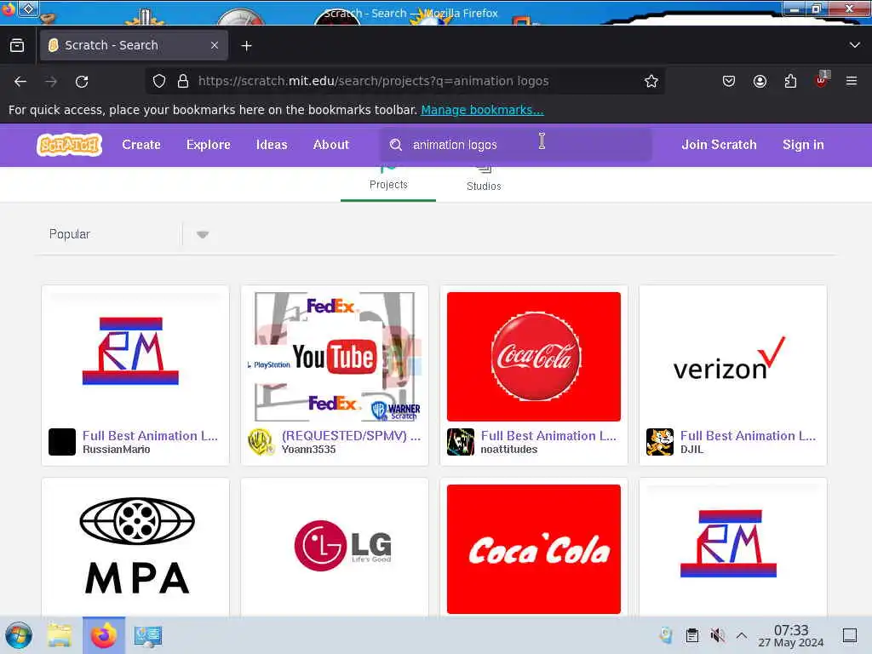The height and width of the screenshot is (654, 872).
Task: Expand hidden system tray icons
Action: click(742, 635)
